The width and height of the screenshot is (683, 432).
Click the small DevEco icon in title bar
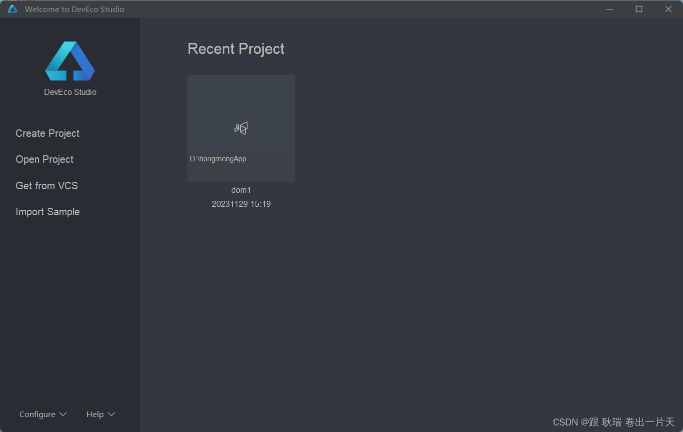[x=12, y=9]
